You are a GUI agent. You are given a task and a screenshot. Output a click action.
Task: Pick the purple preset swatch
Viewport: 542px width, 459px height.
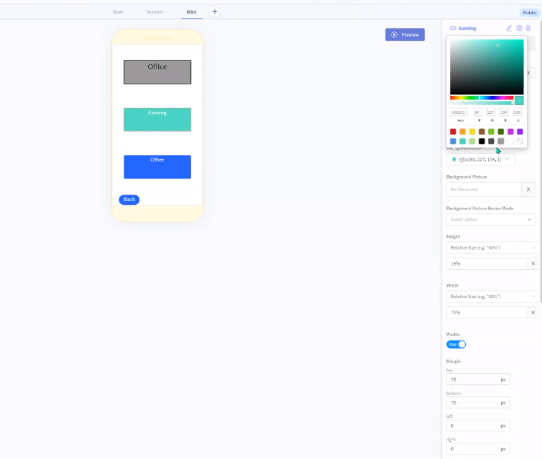(520, 132)
